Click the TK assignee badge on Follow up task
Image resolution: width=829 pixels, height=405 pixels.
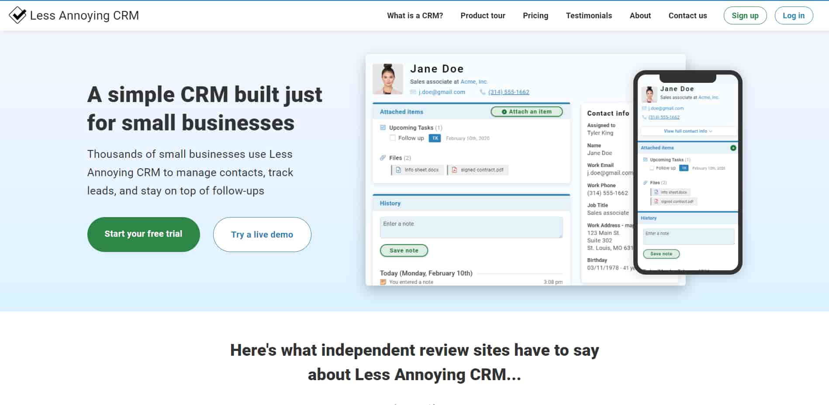(x=434, y=138)
